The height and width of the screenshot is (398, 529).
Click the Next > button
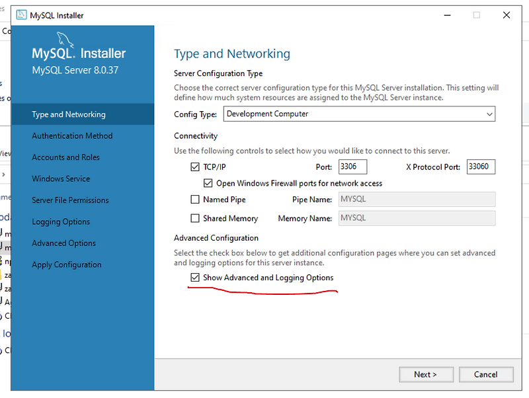pos(426,374)
